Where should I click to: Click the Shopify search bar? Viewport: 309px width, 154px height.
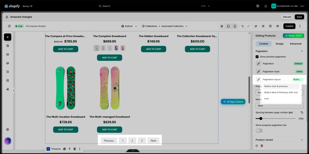pos(155,6)
